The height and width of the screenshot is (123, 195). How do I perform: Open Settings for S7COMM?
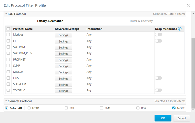click(x=63, y=47)
